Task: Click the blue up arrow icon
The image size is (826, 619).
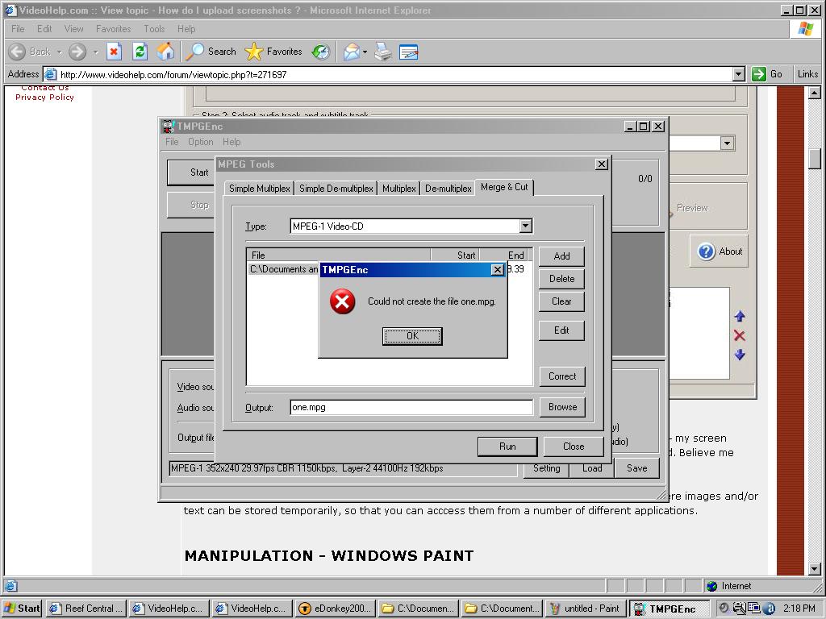Action: click(740, 316)
